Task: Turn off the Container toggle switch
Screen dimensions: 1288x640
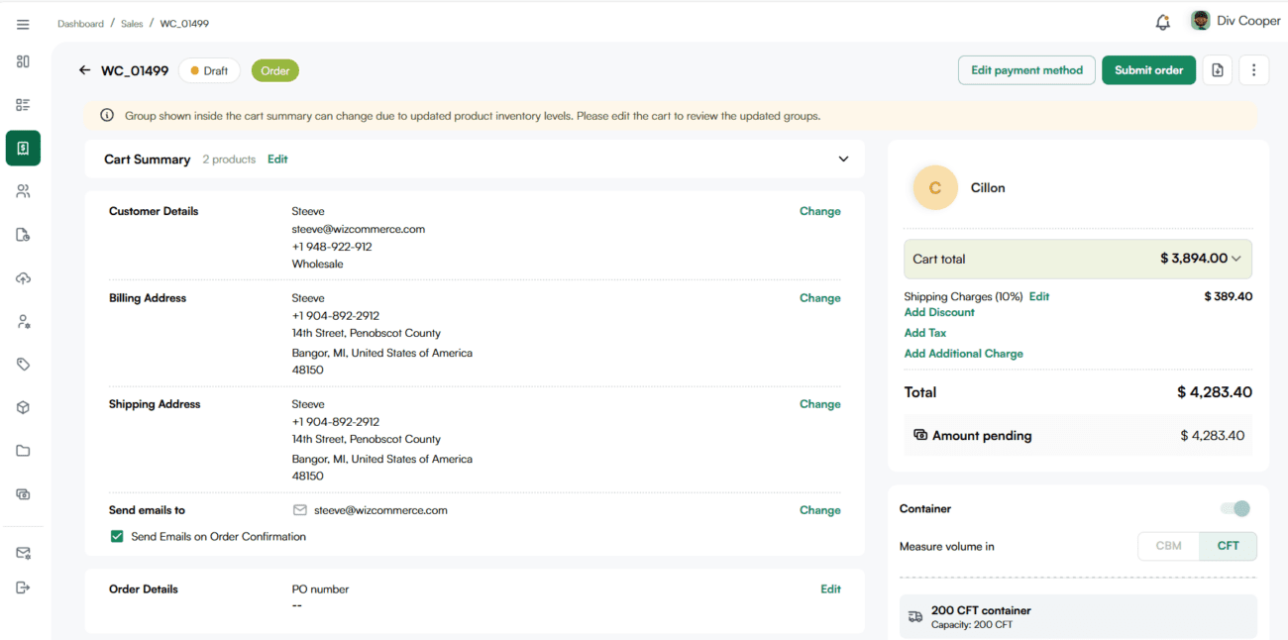Action: (1235, 508)
